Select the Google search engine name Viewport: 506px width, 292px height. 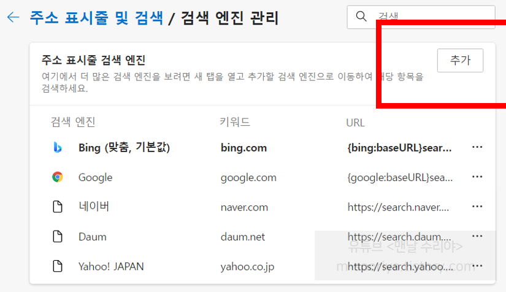pos(96,177)
